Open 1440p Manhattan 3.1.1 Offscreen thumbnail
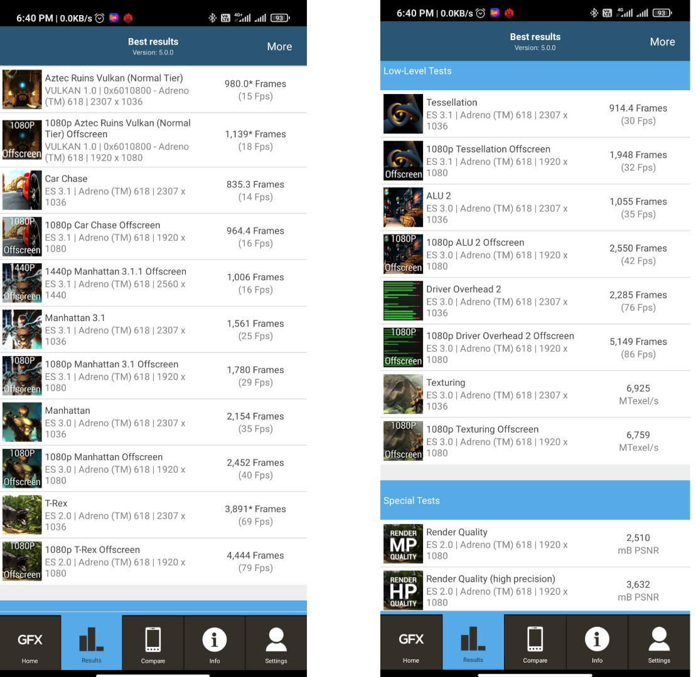This screenshot has width=696, height=677. 22,283
